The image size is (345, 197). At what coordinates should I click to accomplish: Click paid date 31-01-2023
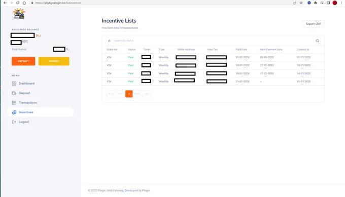pos(243,57)
